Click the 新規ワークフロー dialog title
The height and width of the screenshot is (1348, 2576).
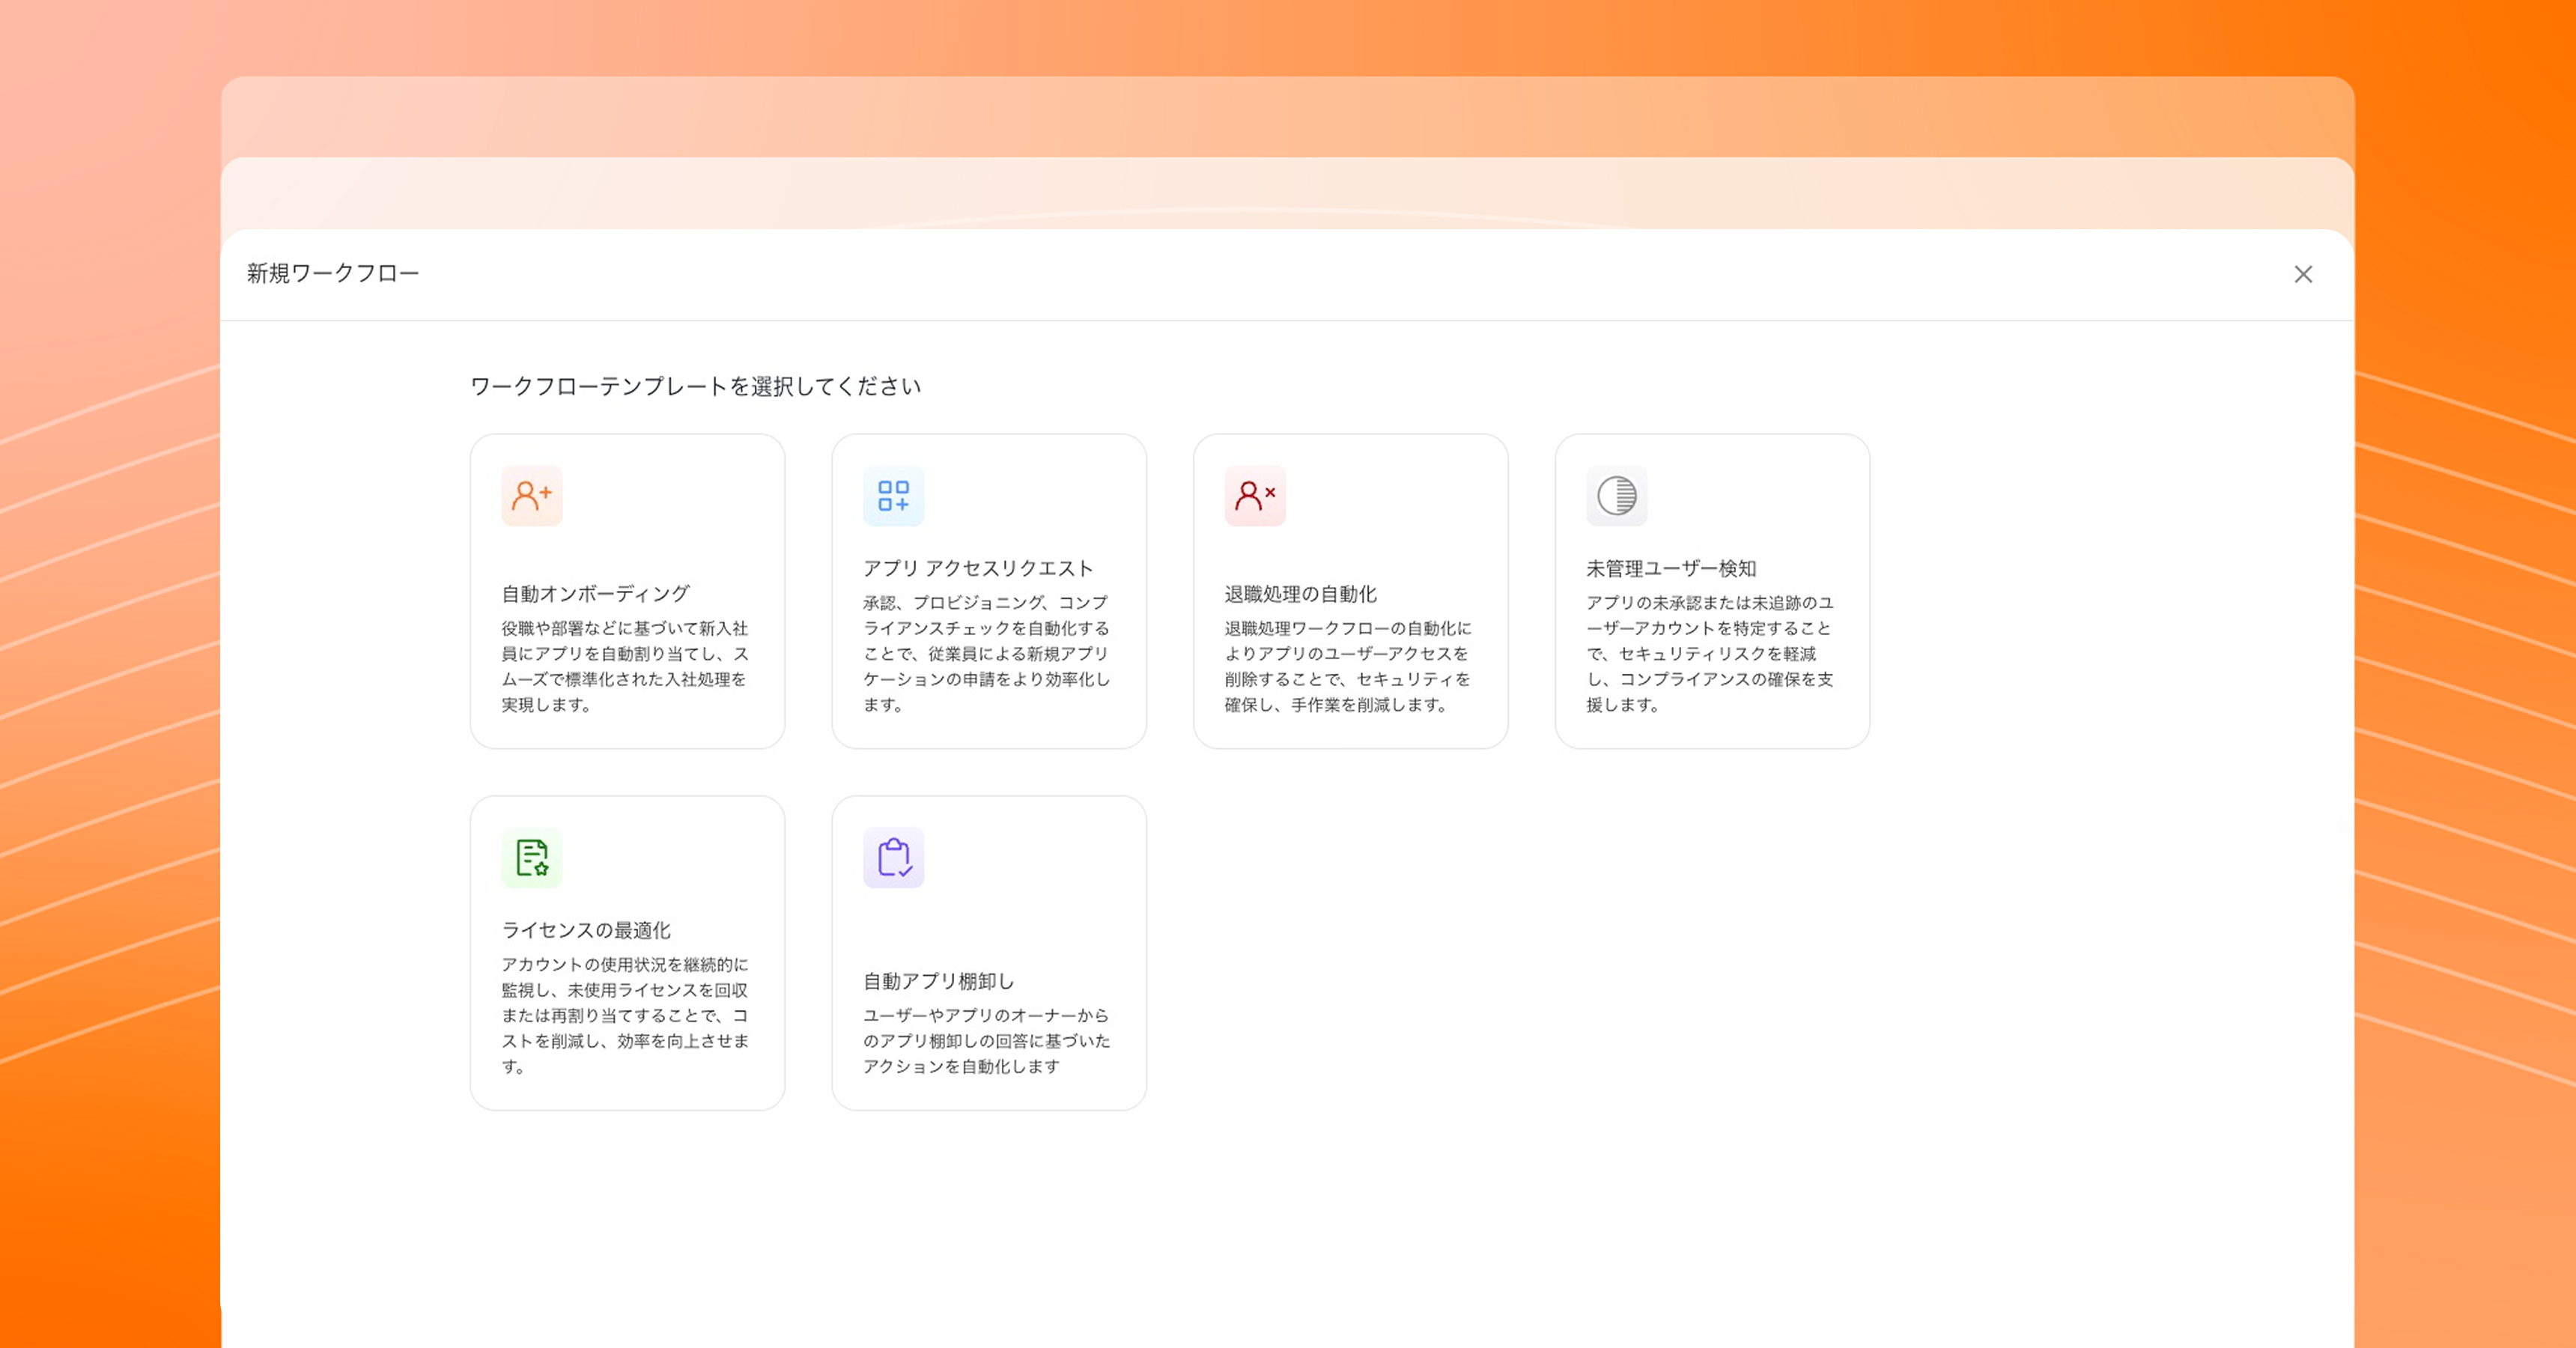(333, 274)
